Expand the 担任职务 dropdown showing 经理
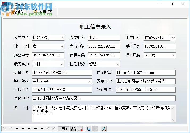The image size is (190, 133). click(x=117, y=64)
